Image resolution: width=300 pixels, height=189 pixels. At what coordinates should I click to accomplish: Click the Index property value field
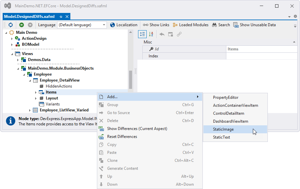coord(262,56)
